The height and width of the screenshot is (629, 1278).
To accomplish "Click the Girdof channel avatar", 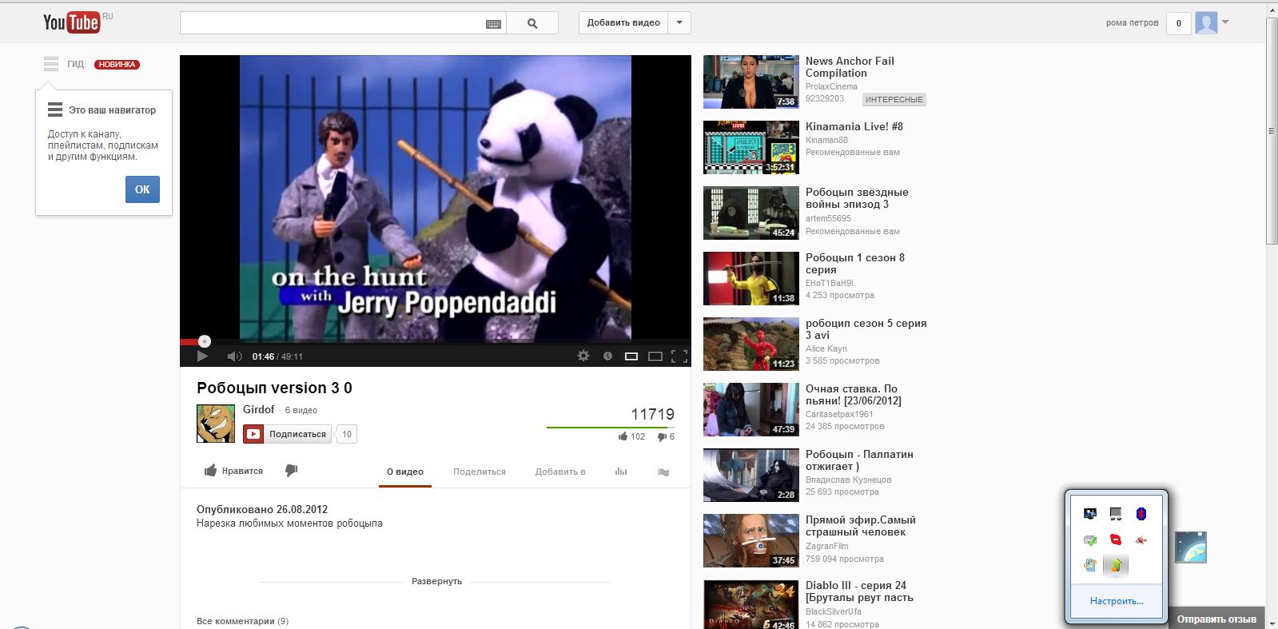I will 216,424.
